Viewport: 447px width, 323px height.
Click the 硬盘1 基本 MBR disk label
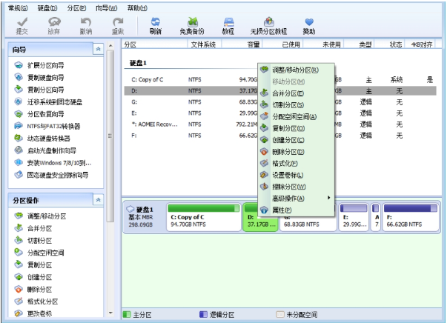pos(144,217)
